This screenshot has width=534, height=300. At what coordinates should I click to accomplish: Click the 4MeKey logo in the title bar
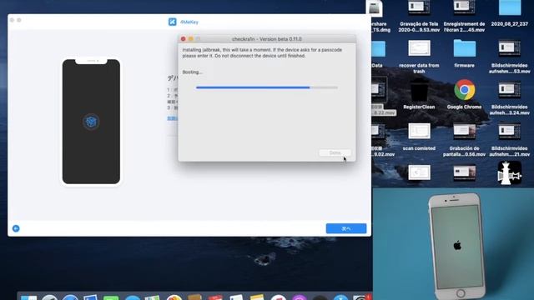[x=173, y=22]
